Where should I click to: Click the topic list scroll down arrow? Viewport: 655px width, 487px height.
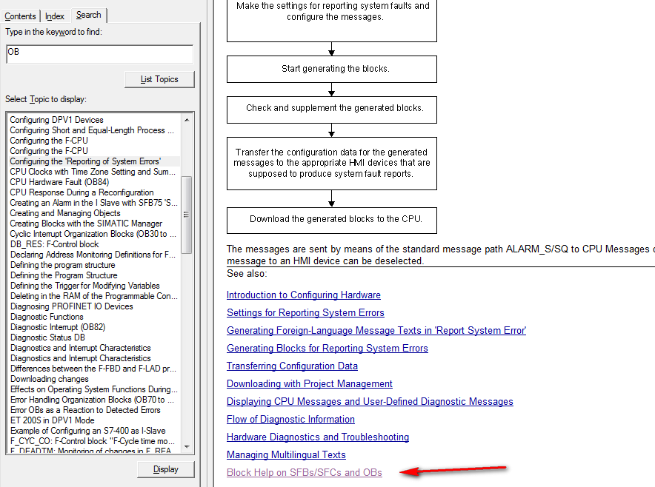point(187,447)
